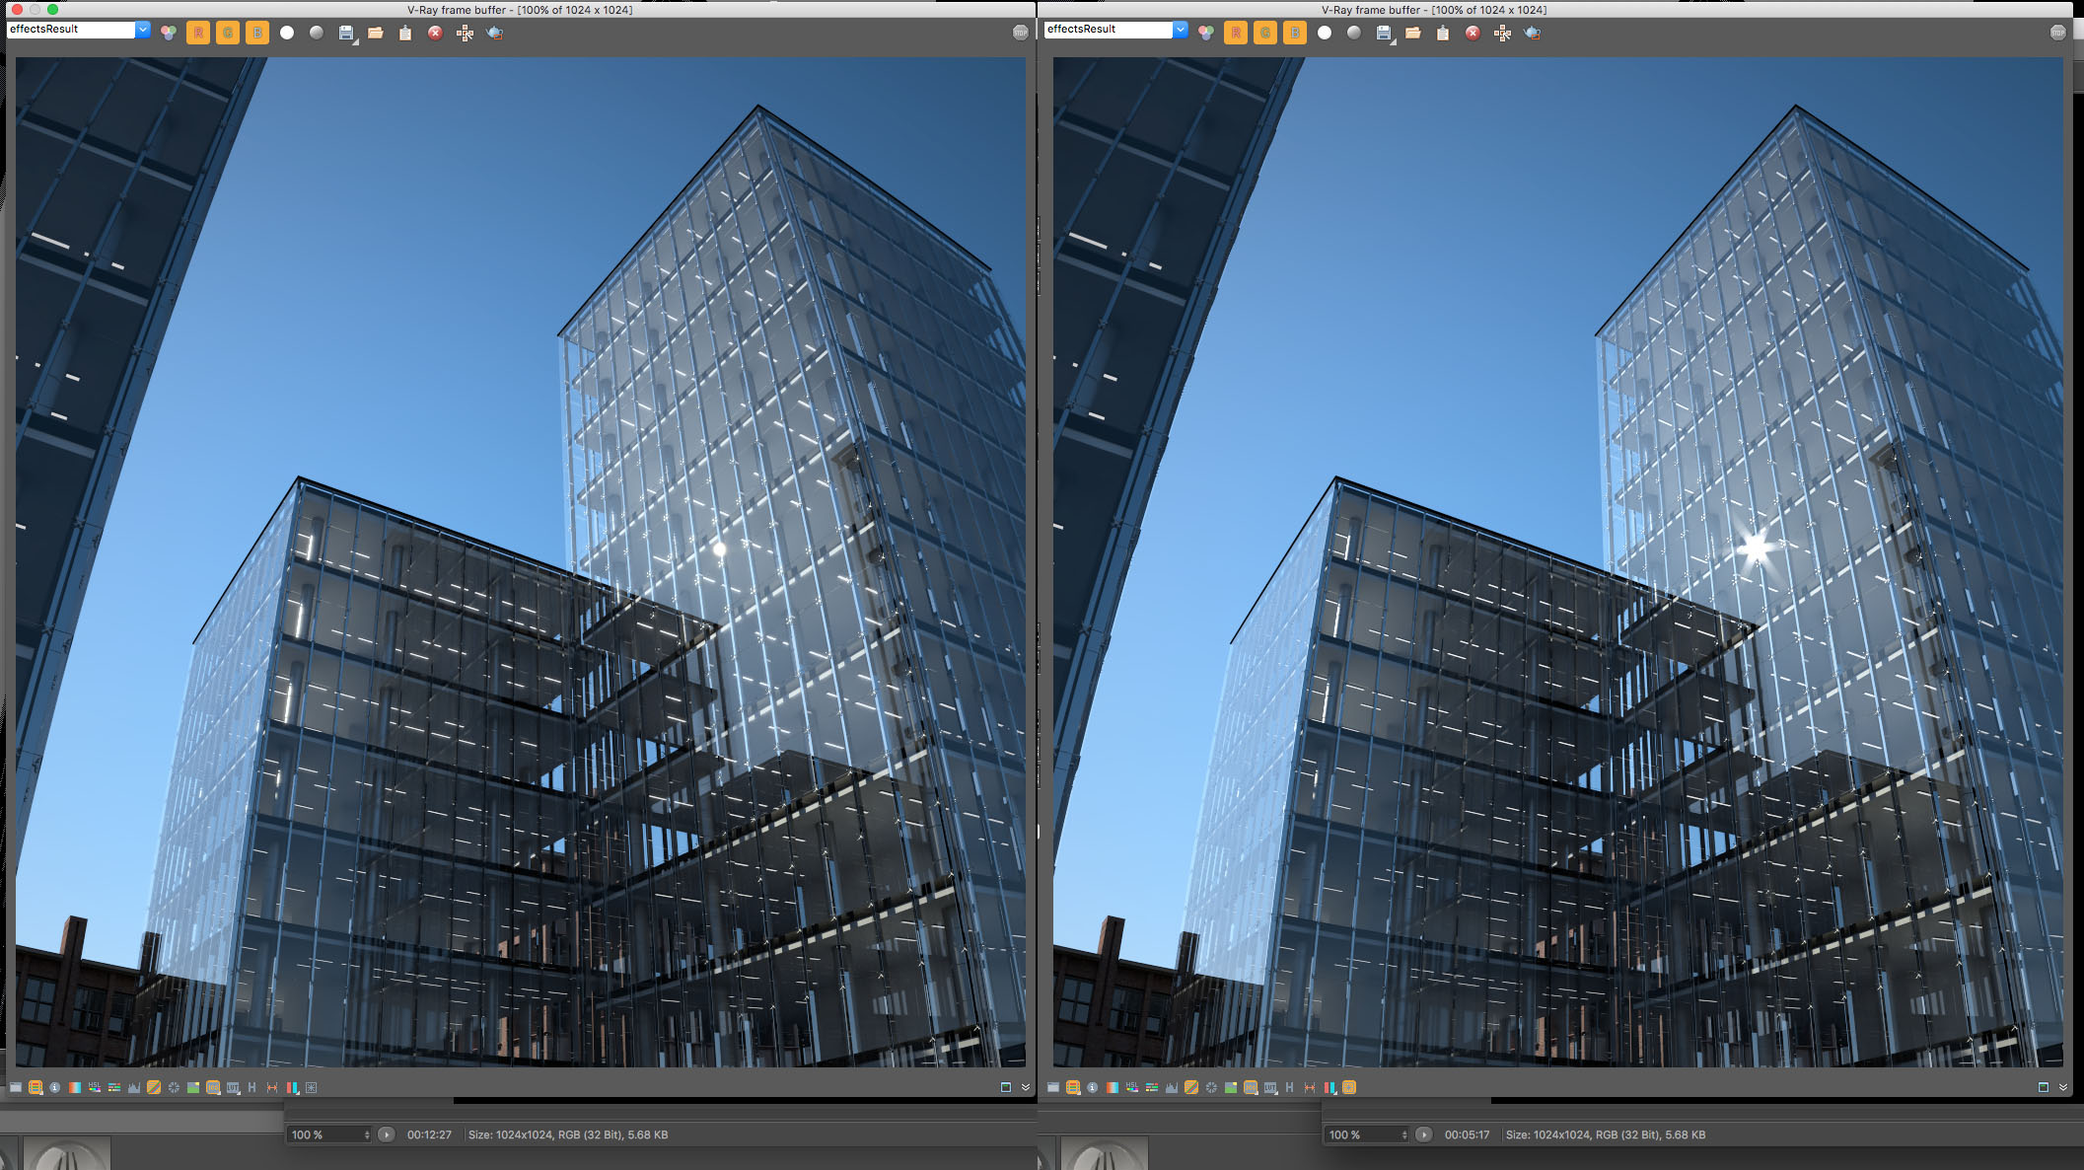Click left buffer save image floppy icon
This screenshot has height=1170, width=2084.
click(346, 33)
